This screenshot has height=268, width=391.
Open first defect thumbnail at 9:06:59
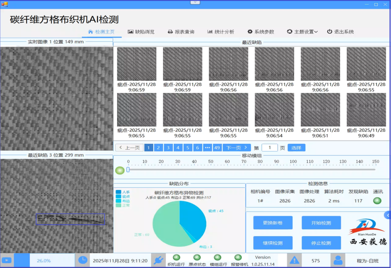136,64
